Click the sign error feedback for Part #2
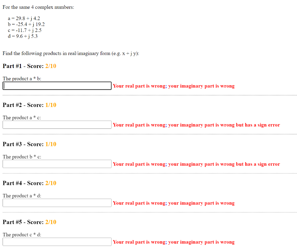The width and height of the screenshot is (297, 250). [x=196, y=125]
